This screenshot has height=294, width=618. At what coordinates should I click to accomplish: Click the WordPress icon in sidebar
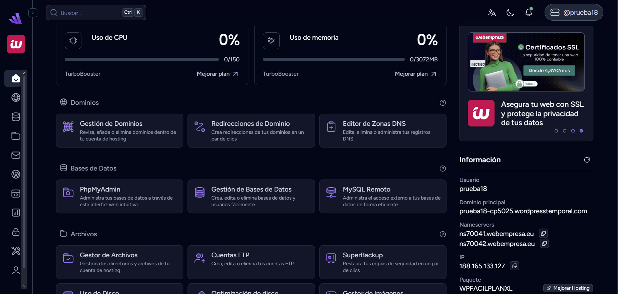tap(16, 174)
